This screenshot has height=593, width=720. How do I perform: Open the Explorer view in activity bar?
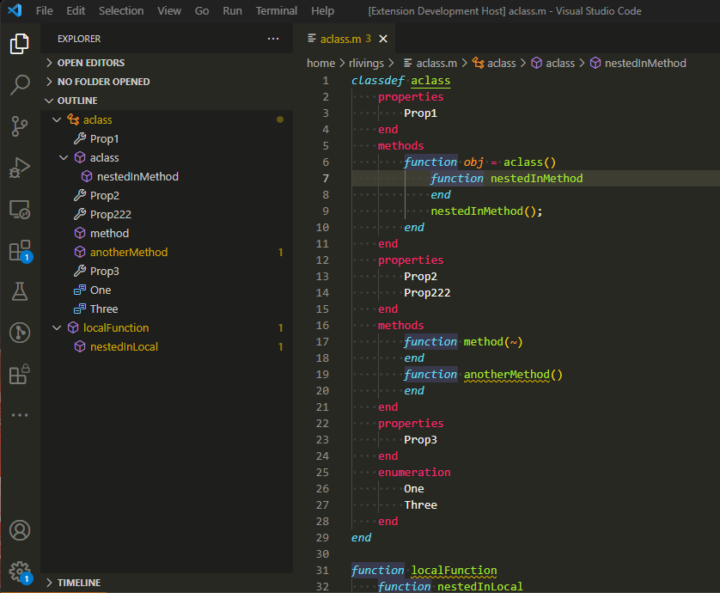tap(19, 44)
